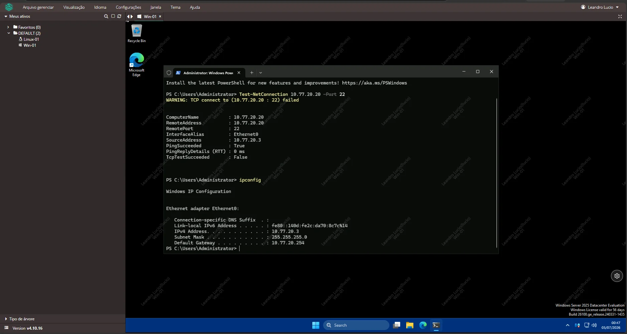Open the Idioma menu
The image size is (627, 334).
pos(100,7)
